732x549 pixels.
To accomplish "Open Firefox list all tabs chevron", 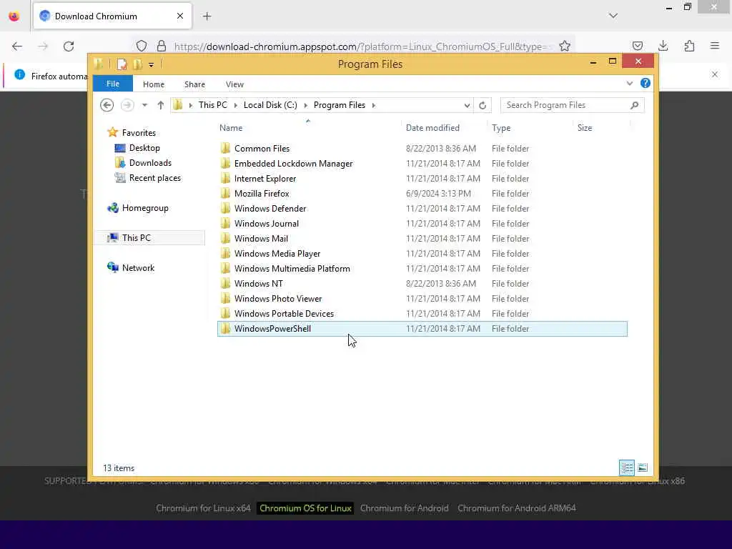I will [x=613, y=16].
